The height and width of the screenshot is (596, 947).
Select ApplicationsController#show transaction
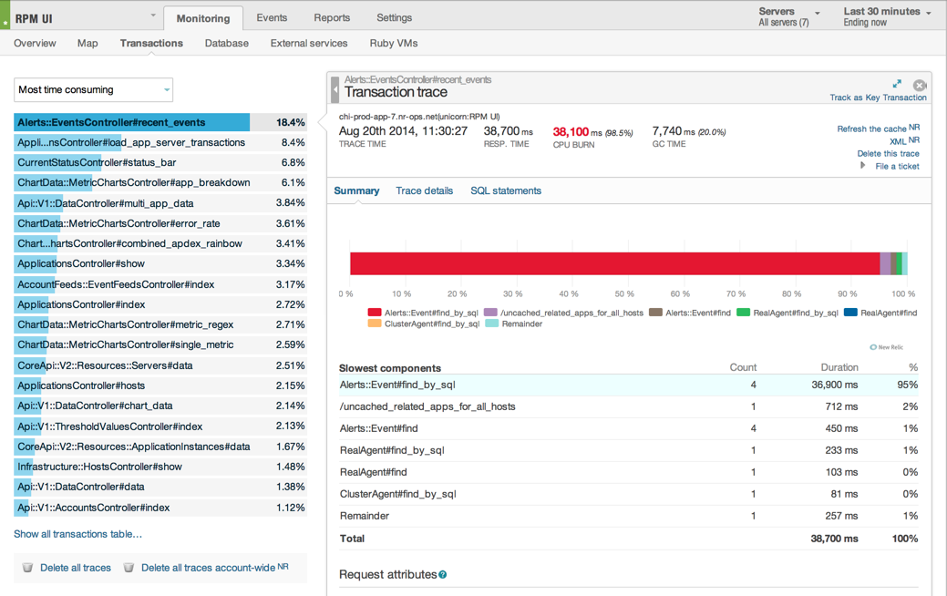160,264
